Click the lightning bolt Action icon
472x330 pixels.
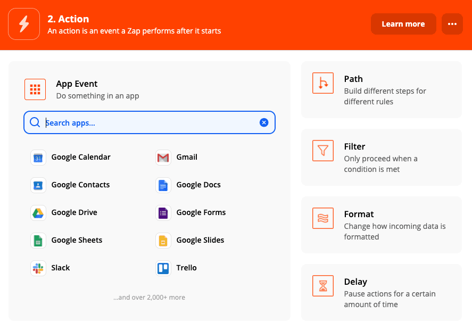[24, 24]
